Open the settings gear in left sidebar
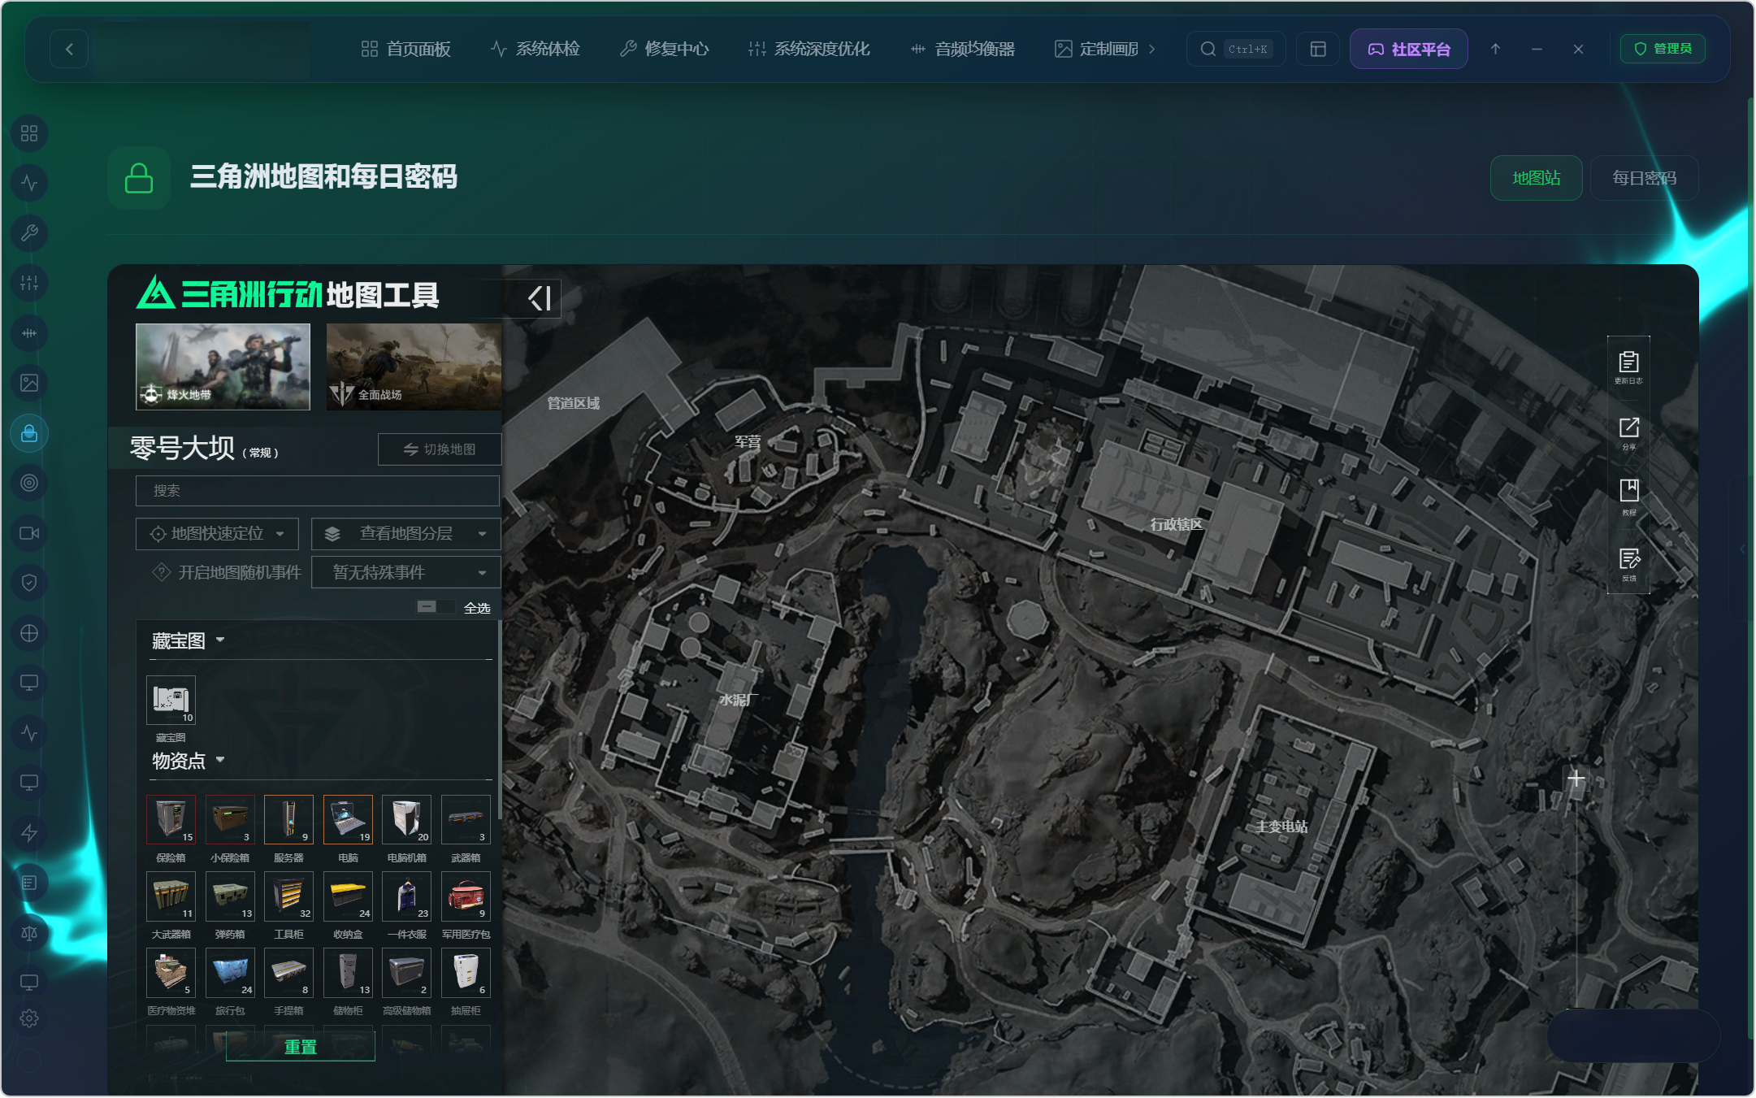This screenshot has width=1756, height=1098. pyautogui.click(x=29, y=1018)
